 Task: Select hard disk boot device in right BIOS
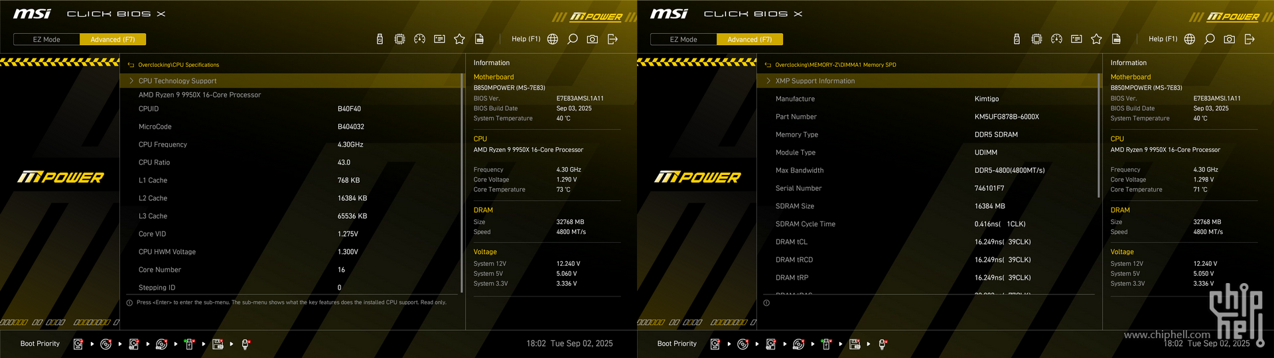tap(715, 344)
